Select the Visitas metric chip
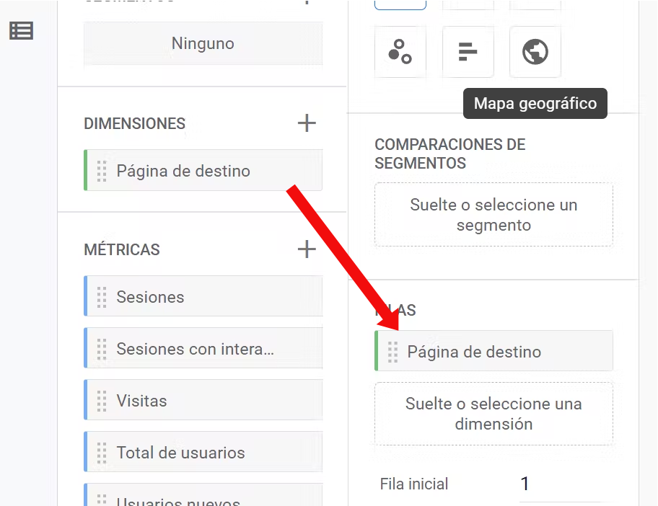The height and width of the screenshot is (506, 658). click(203, 400)
